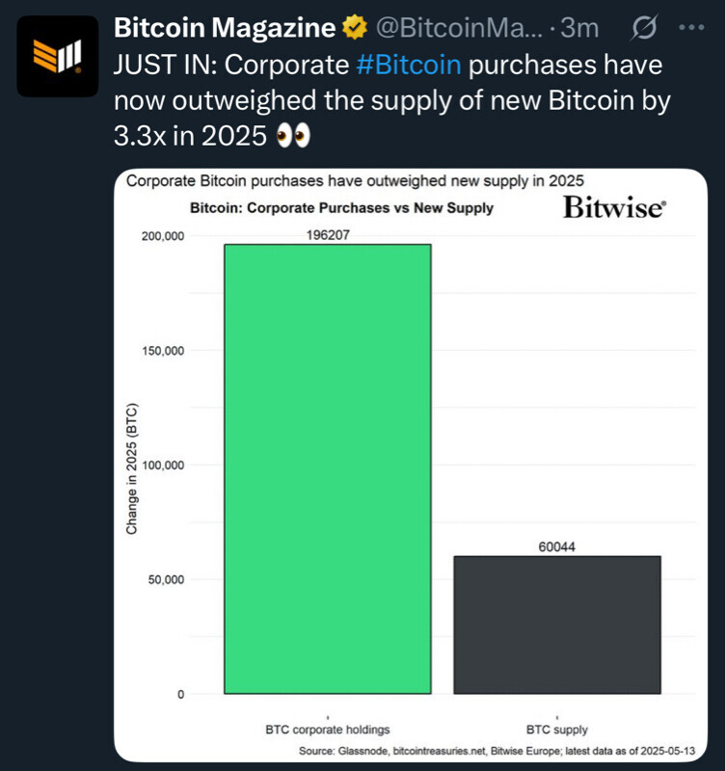Click the 3m timestamp link
Screen dimensions: 726x771
pos(578,29)
